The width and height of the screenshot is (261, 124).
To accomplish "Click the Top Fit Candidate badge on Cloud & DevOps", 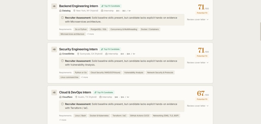I will click(104, 92).
